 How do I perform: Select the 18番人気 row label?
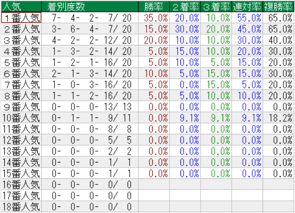(x=21, y=207)
